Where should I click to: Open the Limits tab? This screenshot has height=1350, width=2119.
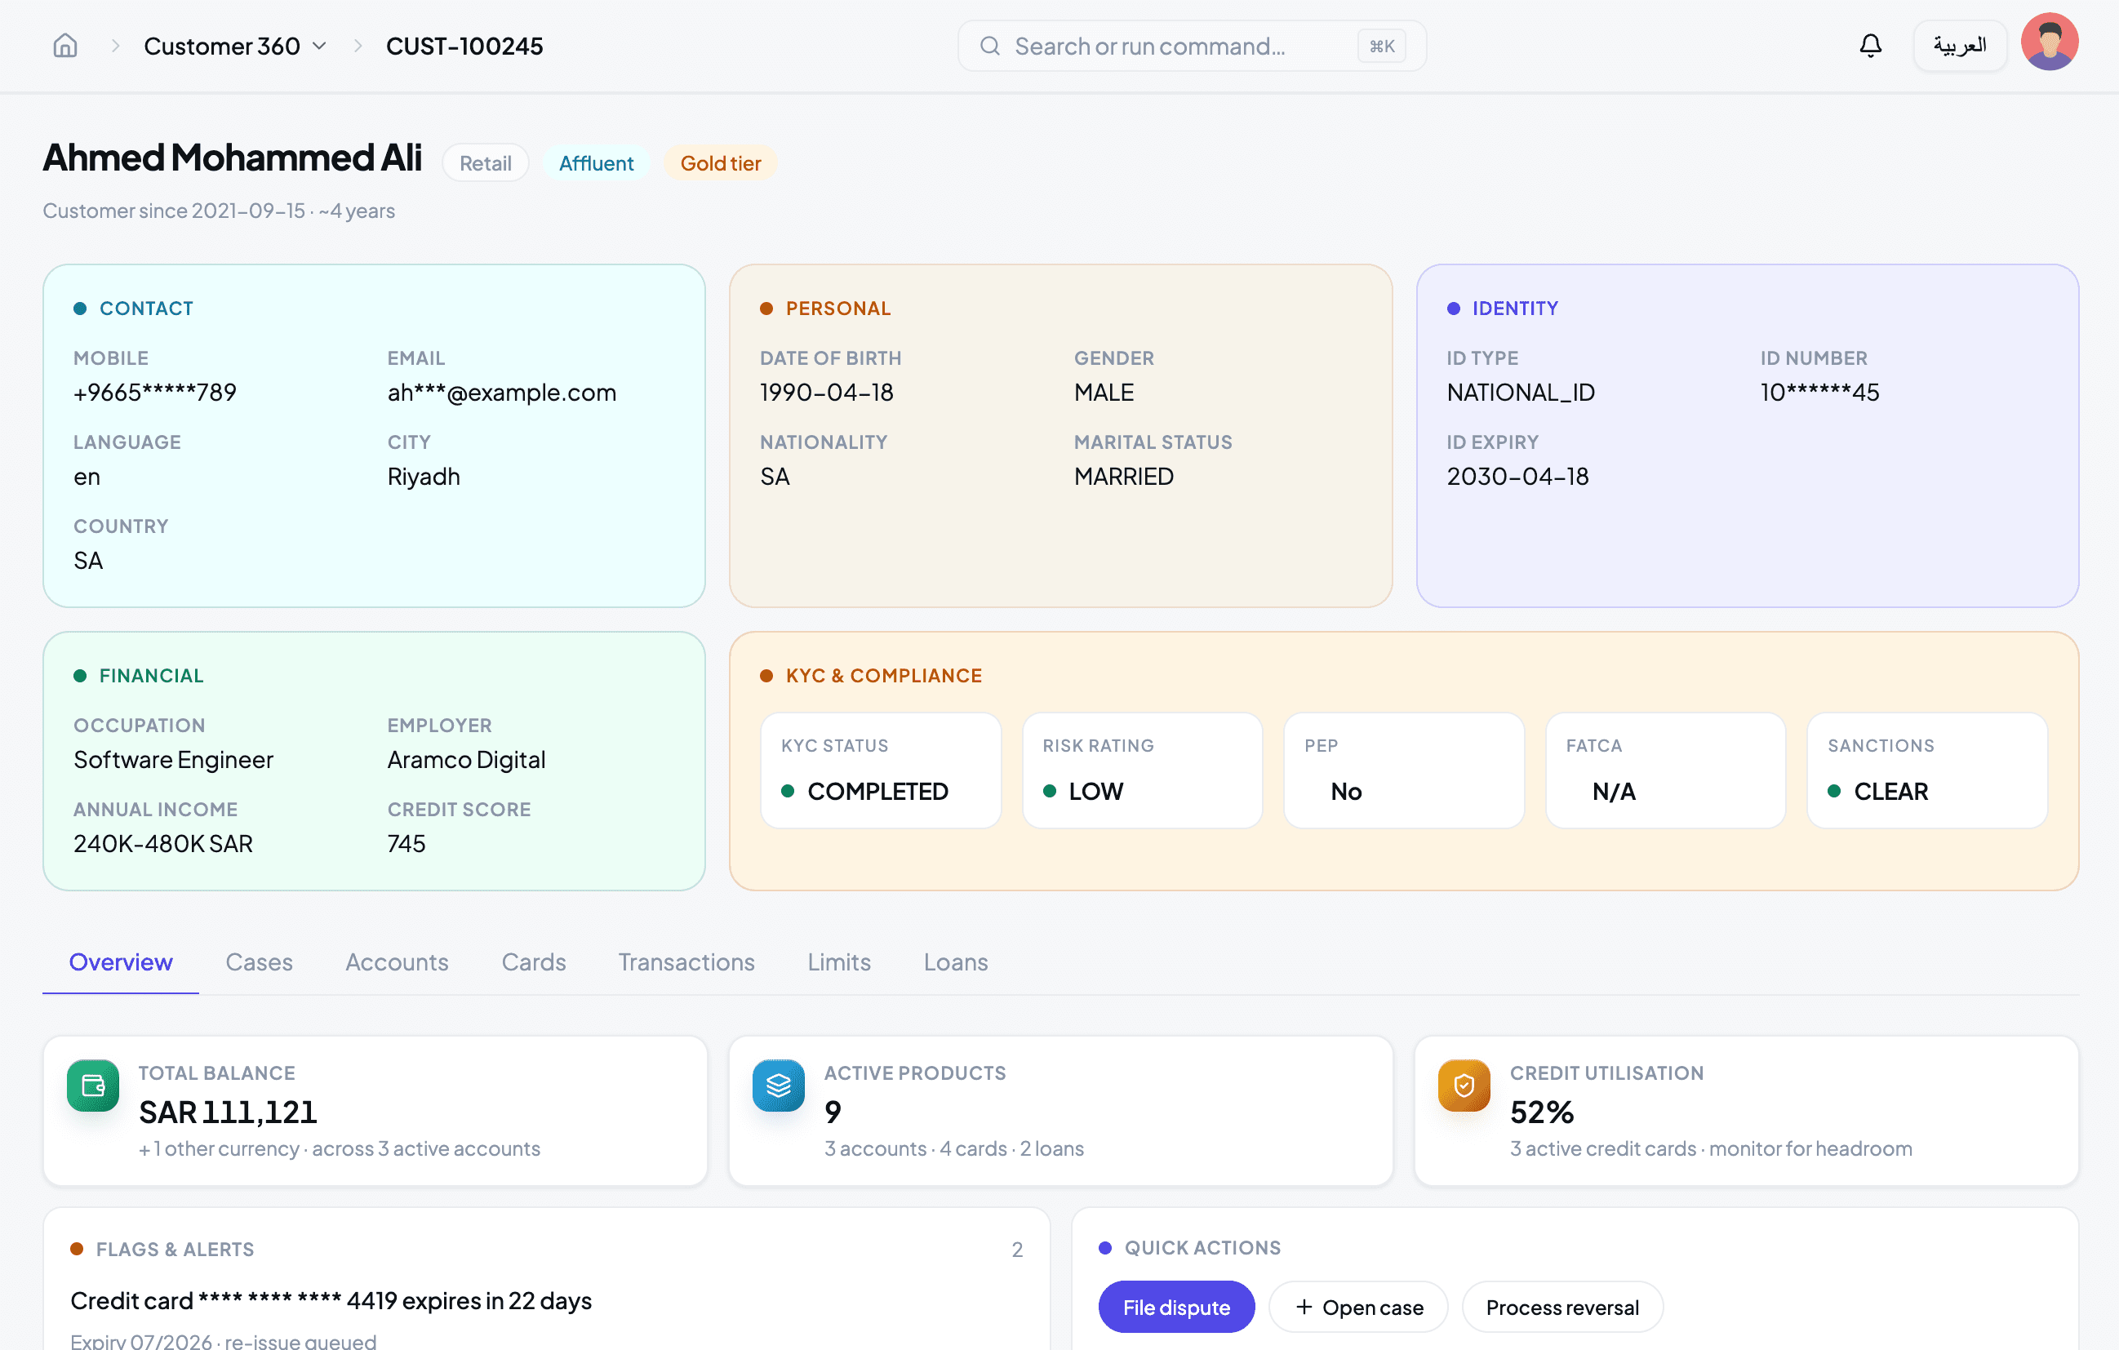[838, 962]
